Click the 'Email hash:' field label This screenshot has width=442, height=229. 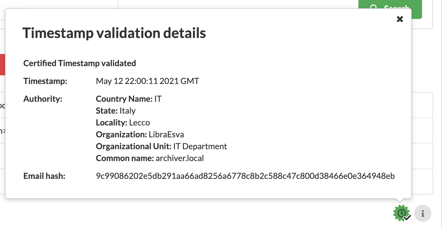click(x=44, y=176)
